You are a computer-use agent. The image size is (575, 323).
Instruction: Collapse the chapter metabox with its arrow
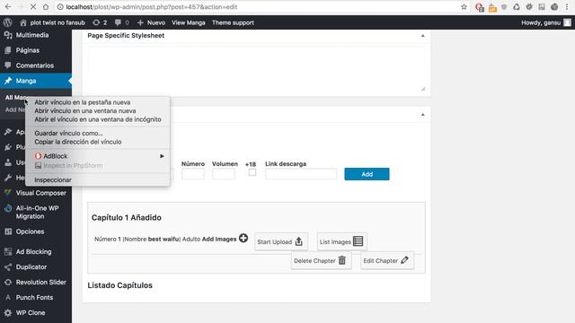pyautogui.click(x=423, y=115)
